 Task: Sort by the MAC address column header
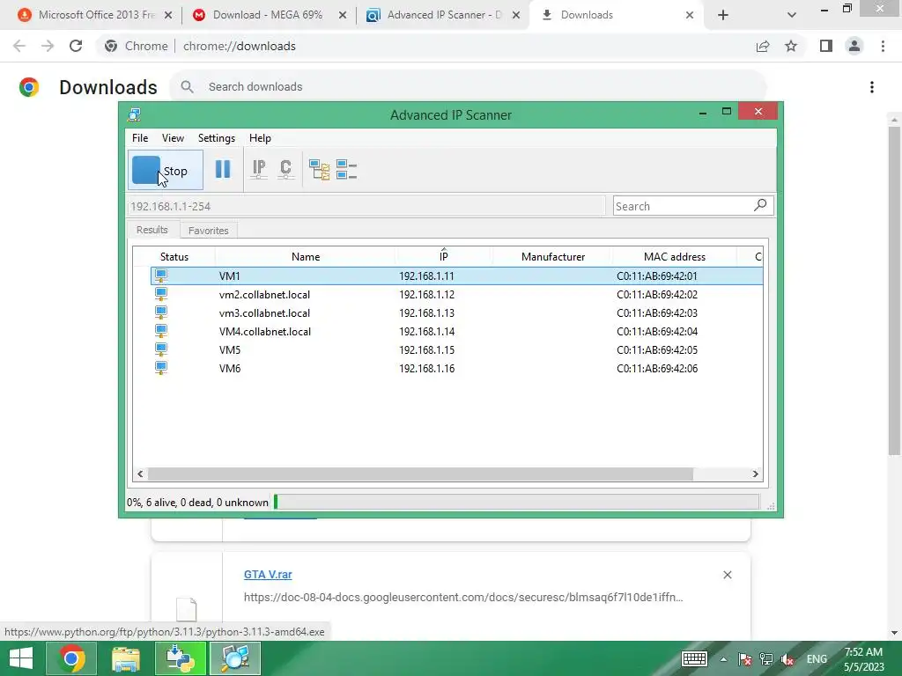pos(674,256)
